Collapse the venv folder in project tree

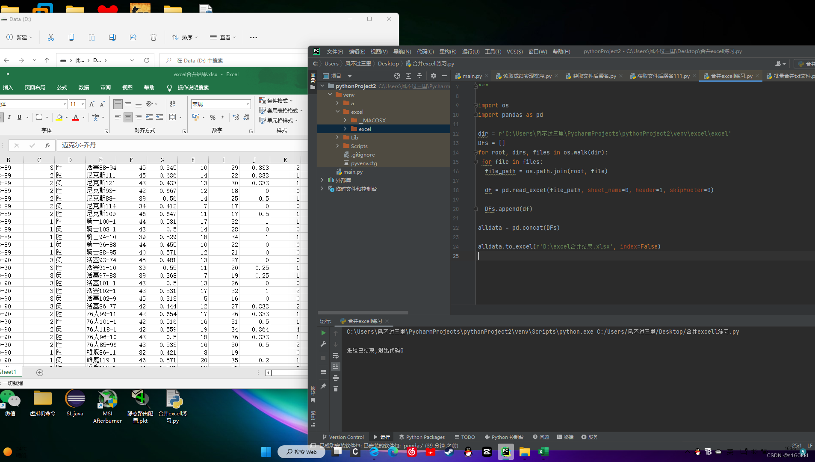(330, 95)
